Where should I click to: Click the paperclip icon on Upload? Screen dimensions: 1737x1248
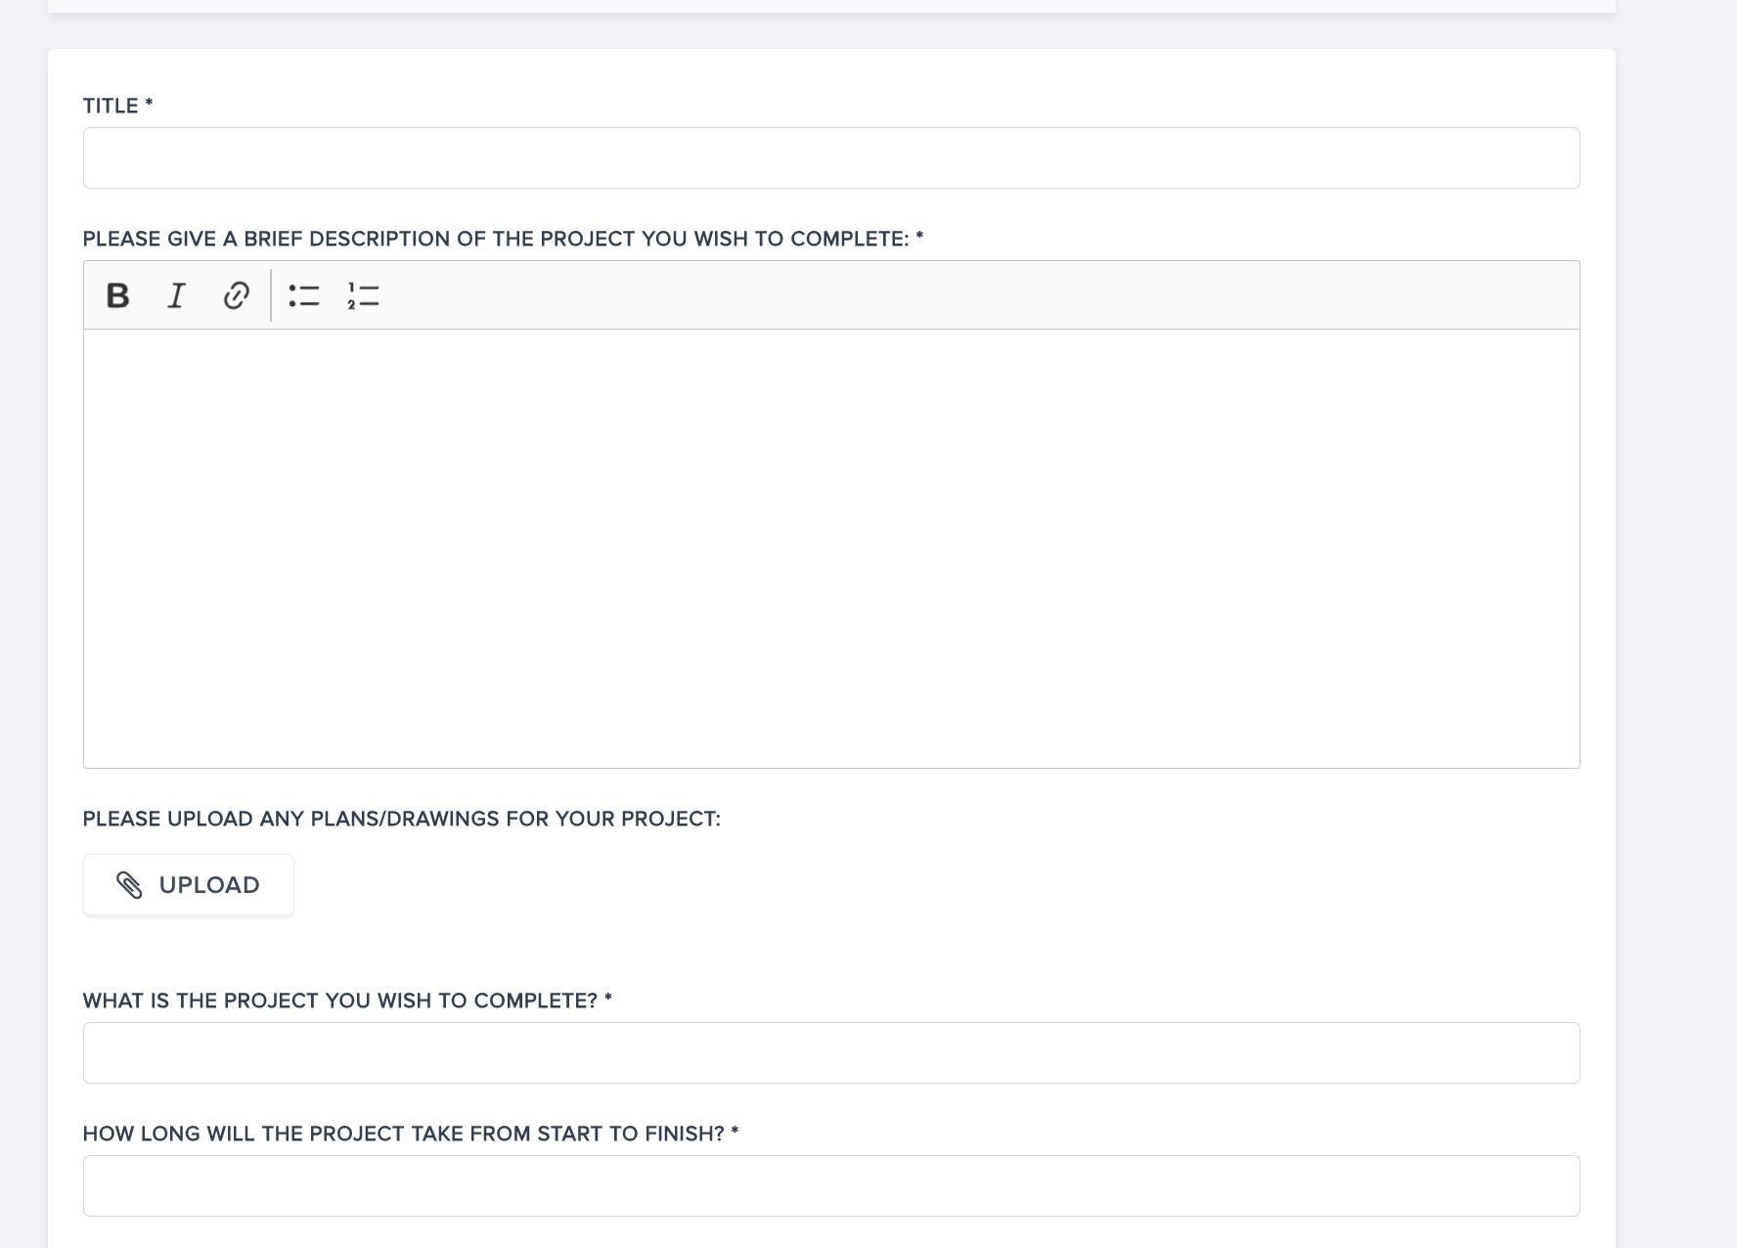[x=129, y=885]
